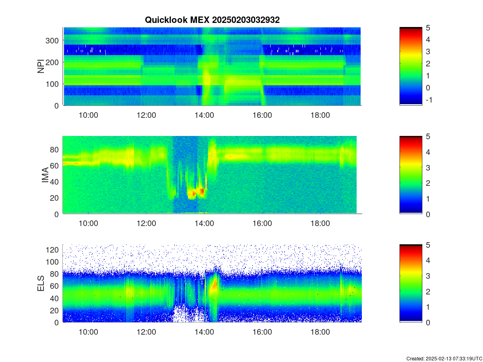Image resolution: width=483 pixels, height=362 pixels.
Task: Click the NPI panel colorbar
Action: click(411, 66)
